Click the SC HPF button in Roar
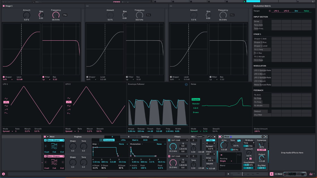The image size is (317, 178). (261, 150)
